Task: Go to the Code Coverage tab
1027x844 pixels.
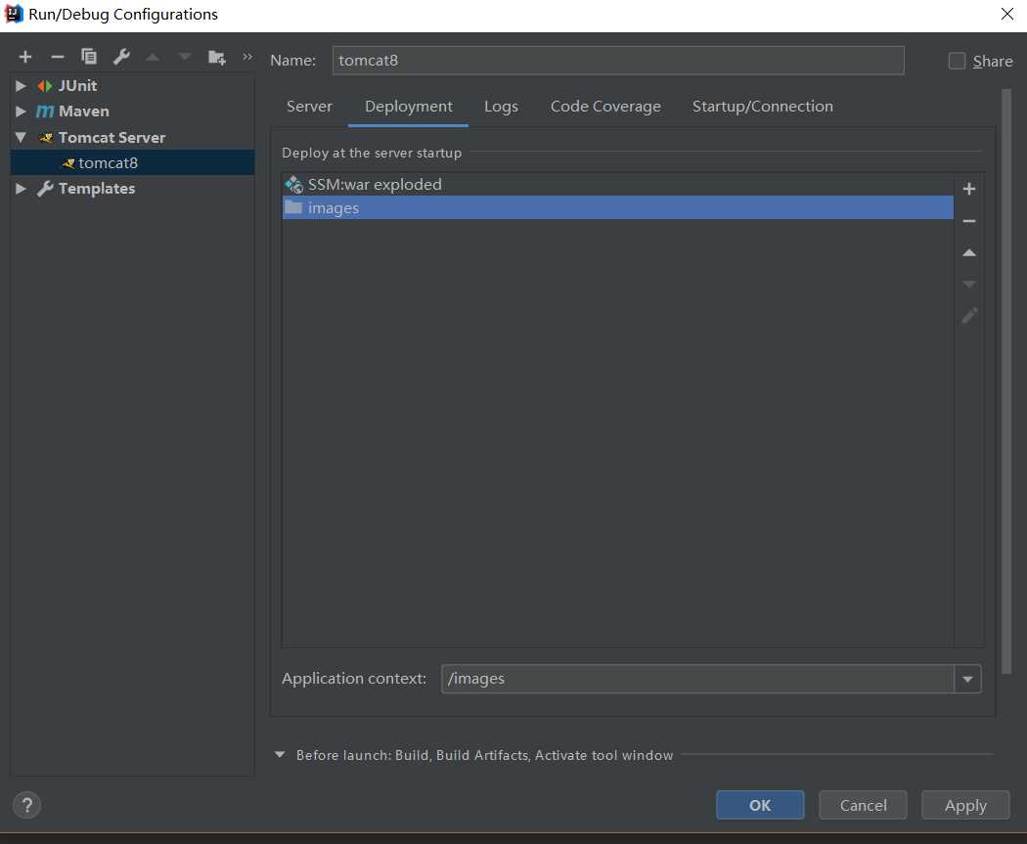Action: pyautogui.click(x=605, y=106)
